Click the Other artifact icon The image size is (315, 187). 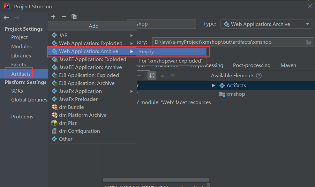click(54, 139)
